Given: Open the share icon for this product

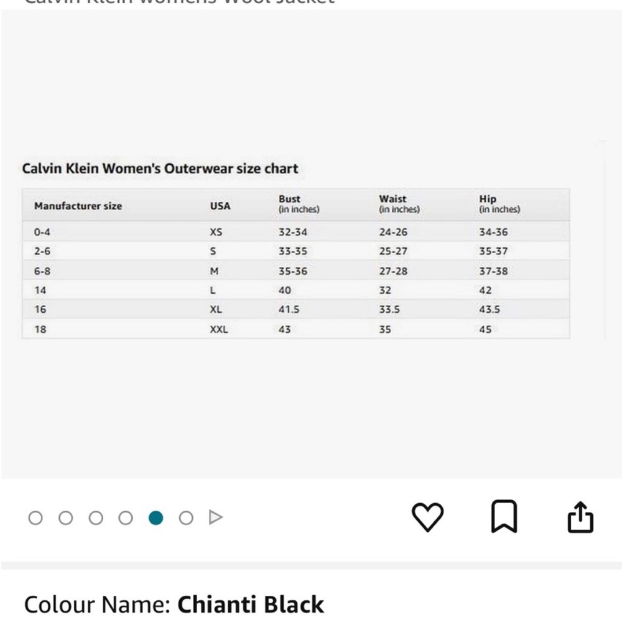Looking at the screenshot, I should tap(580, 517).
